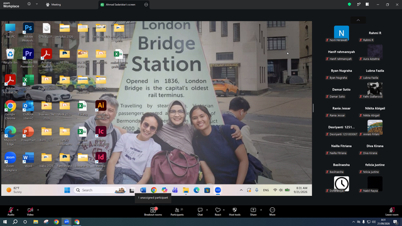Click the React heart icon
402x226 pixels.
click(218, 210)
